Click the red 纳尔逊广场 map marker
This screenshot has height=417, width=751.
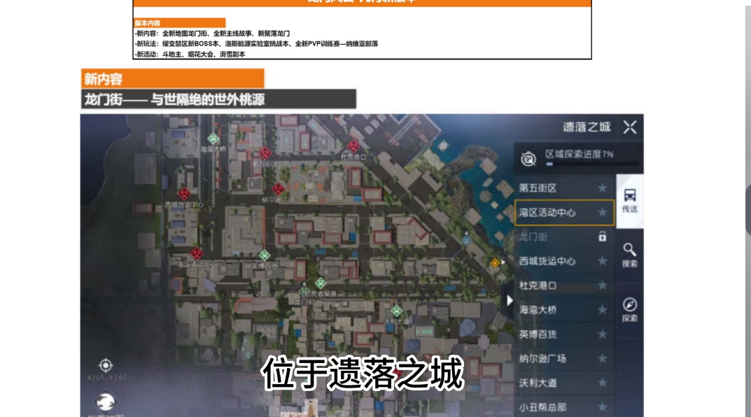[x=278, y=189]
